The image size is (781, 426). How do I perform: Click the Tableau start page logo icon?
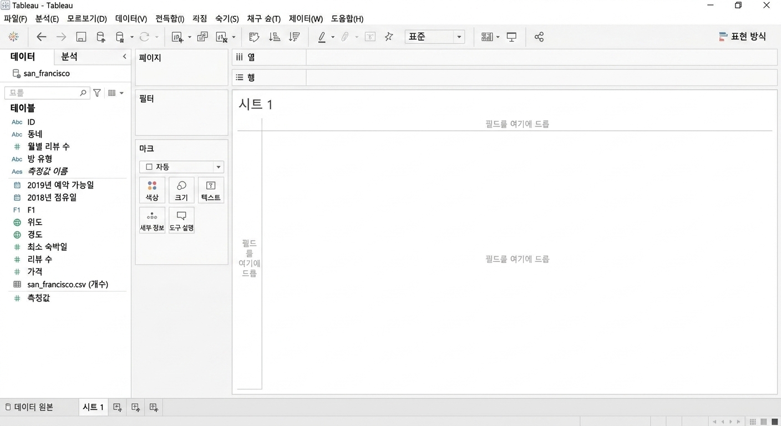click(x=14, y=37)
